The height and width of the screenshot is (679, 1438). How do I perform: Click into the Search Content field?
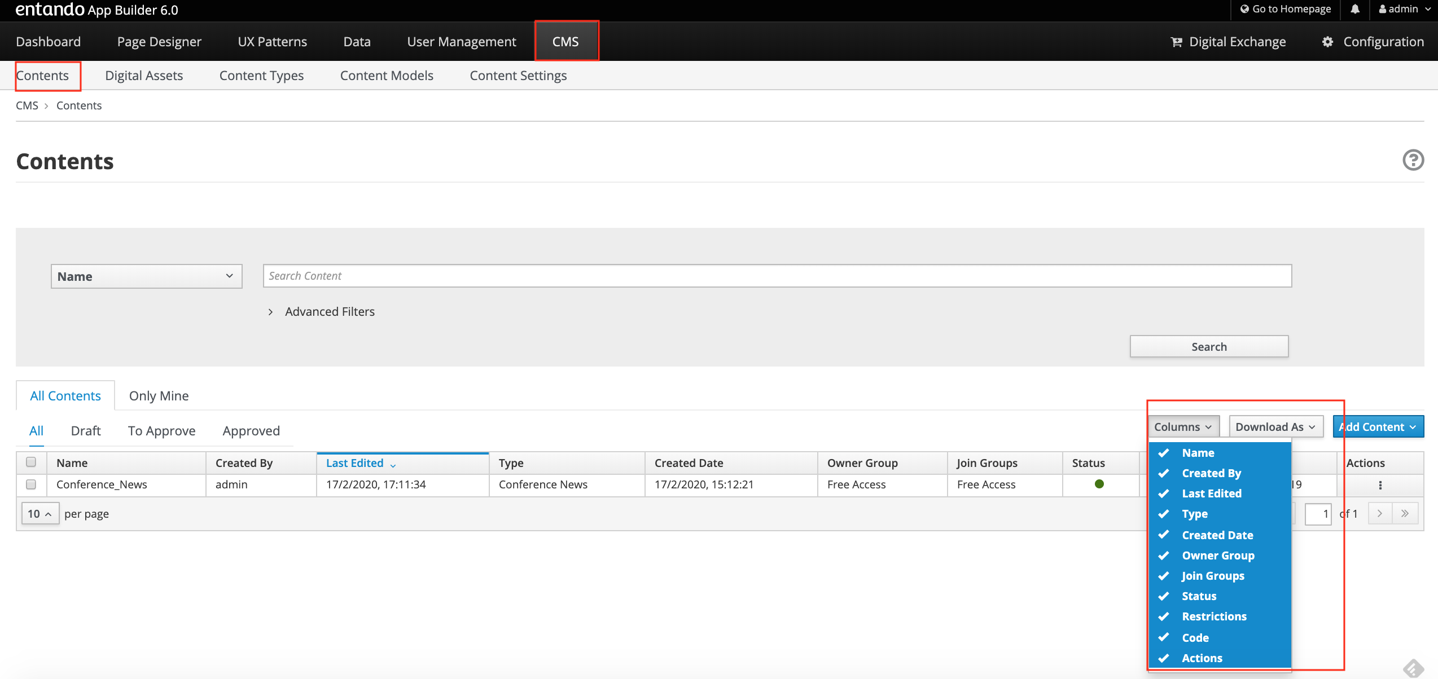pyautogui.click(x=777, y=276)
